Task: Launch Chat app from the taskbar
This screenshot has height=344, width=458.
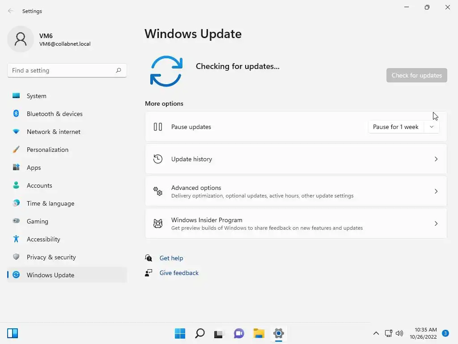Action: pyautogui.click(x=239, y=333)
